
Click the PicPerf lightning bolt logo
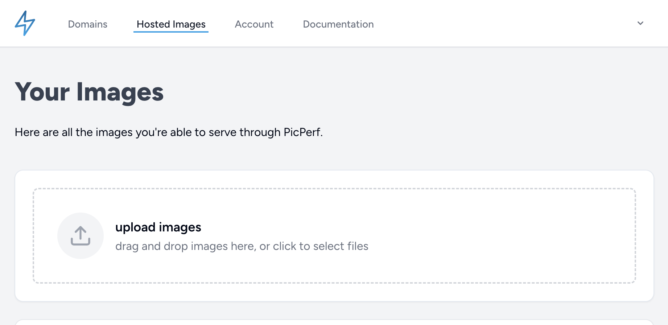coord(25,24)
